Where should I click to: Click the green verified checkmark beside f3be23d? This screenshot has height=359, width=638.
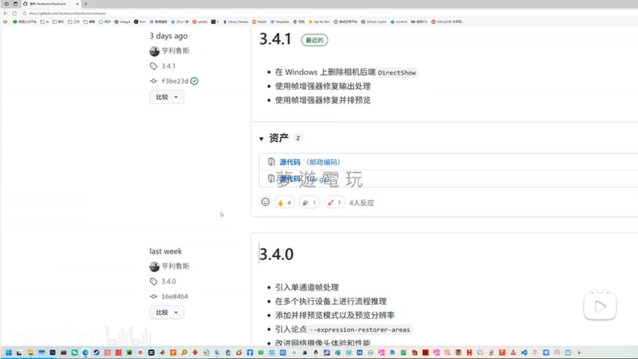point(194,81)
